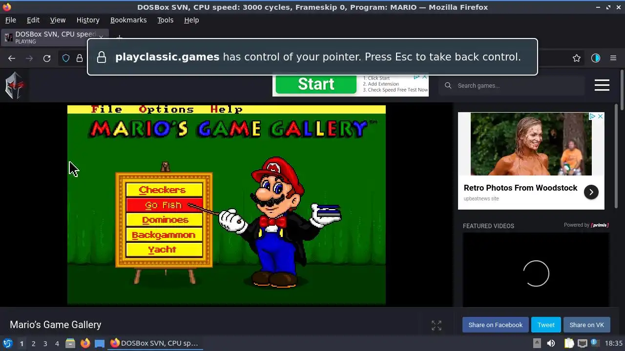Choose Checkers on Mario's board
Image resolution: width=625 pixels, height=351 pixels.
pos(164,190)
